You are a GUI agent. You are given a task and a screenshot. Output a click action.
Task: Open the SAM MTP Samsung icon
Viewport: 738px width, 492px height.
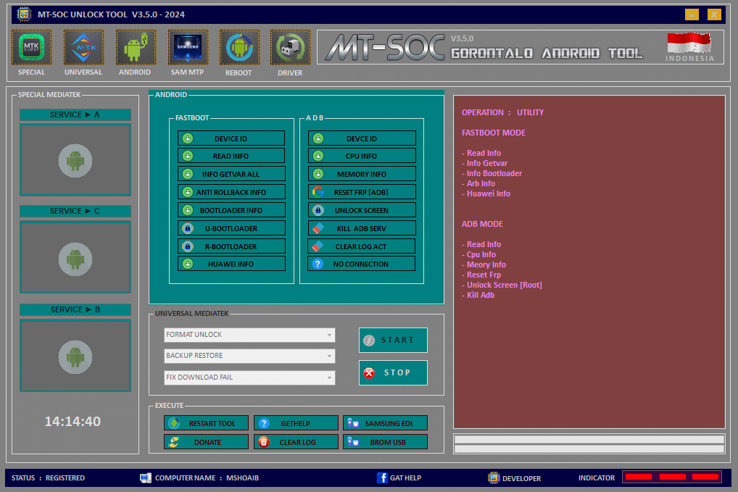187,46
